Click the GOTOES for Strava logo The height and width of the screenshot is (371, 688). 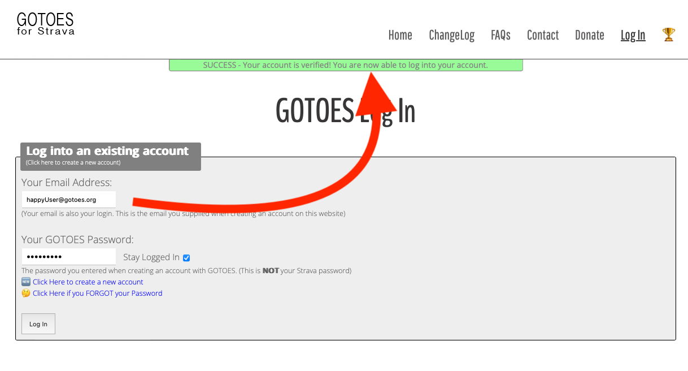coord(45,24)
